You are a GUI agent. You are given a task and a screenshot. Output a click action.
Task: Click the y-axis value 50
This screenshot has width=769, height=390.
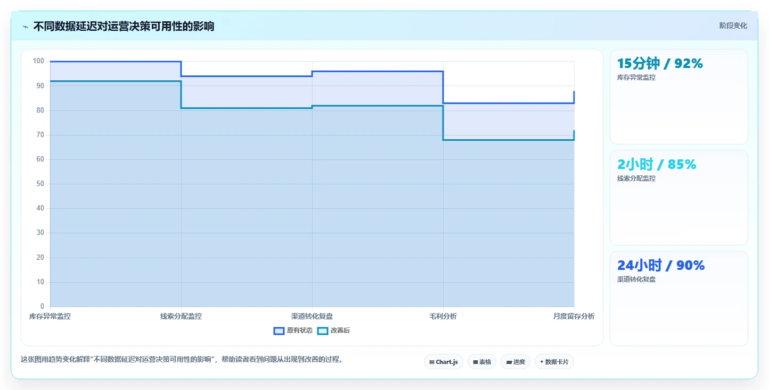(40, 184)
